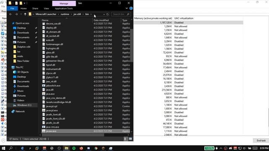Go forward in File Explorer
269x151 pixels.
click(16, 14)
